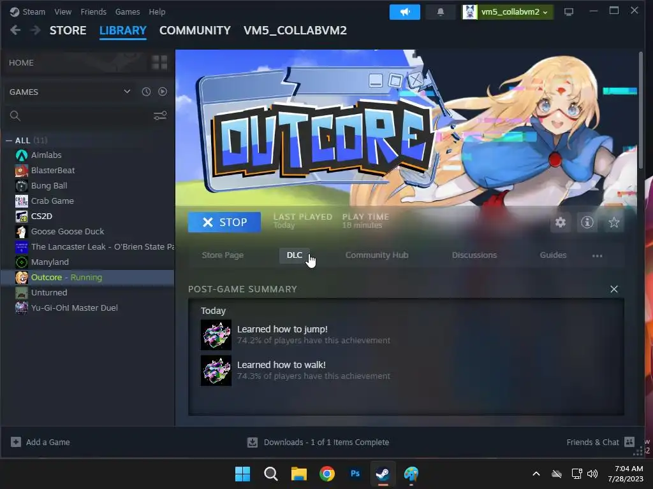This screenshot has width=653, height=489.
Task: Open the Community Hub link
Action: pyautogui.click(x=377, y=255)
